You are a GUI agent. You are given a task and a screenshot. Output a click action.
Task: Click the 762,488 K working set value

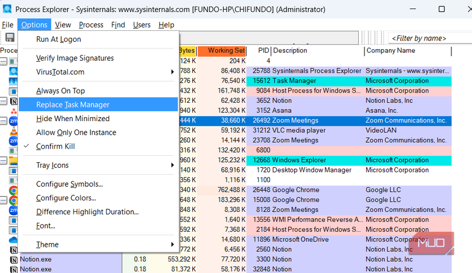click(x=232, y=190)
